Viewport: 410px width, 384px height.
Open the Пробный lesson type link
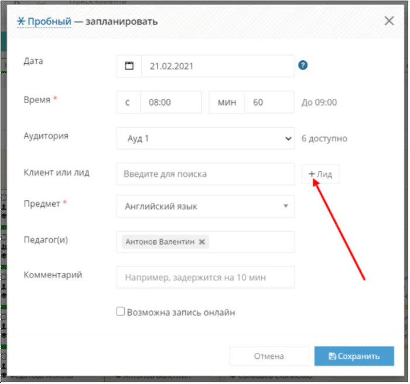pos(49,22)
